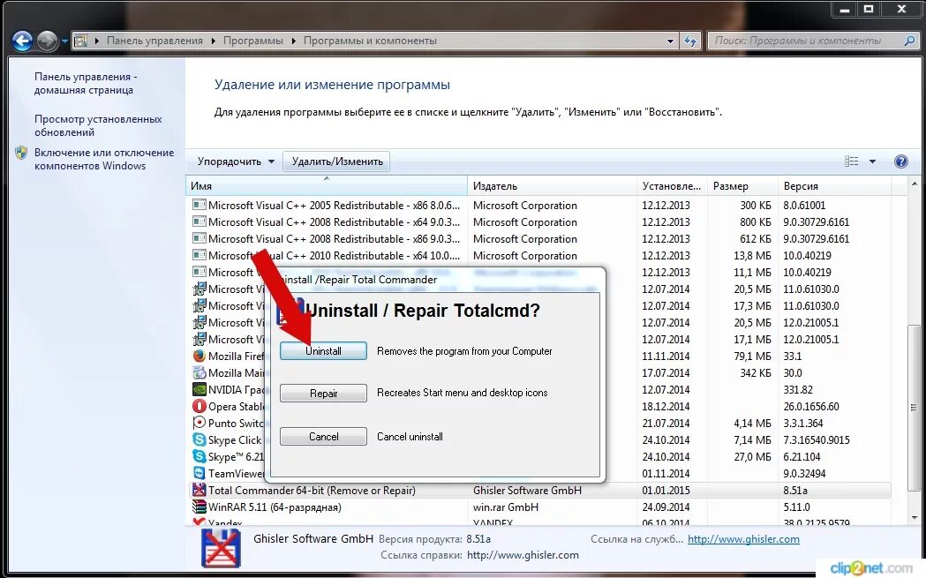Viewport: 926px width, 578px height.
Task: Sort by 'Издатель' column header
Action: coord(553,186)
